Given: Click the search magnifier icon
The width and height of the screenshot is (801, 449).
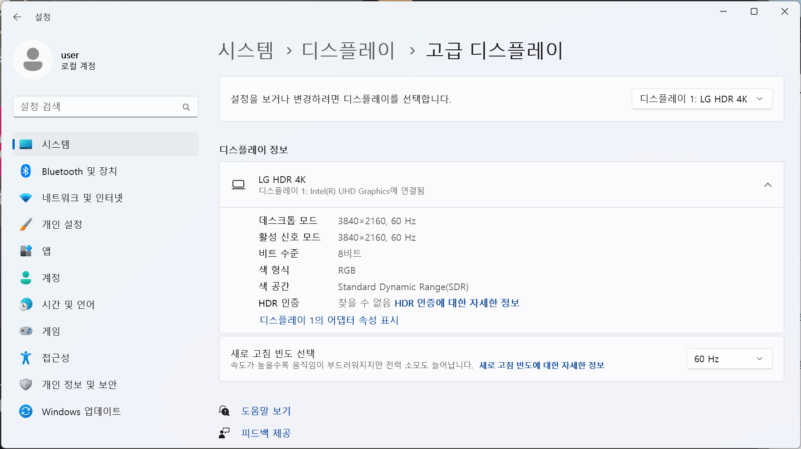Looking at the screenshot, I should pyautogui.click(x=186, y=107).
